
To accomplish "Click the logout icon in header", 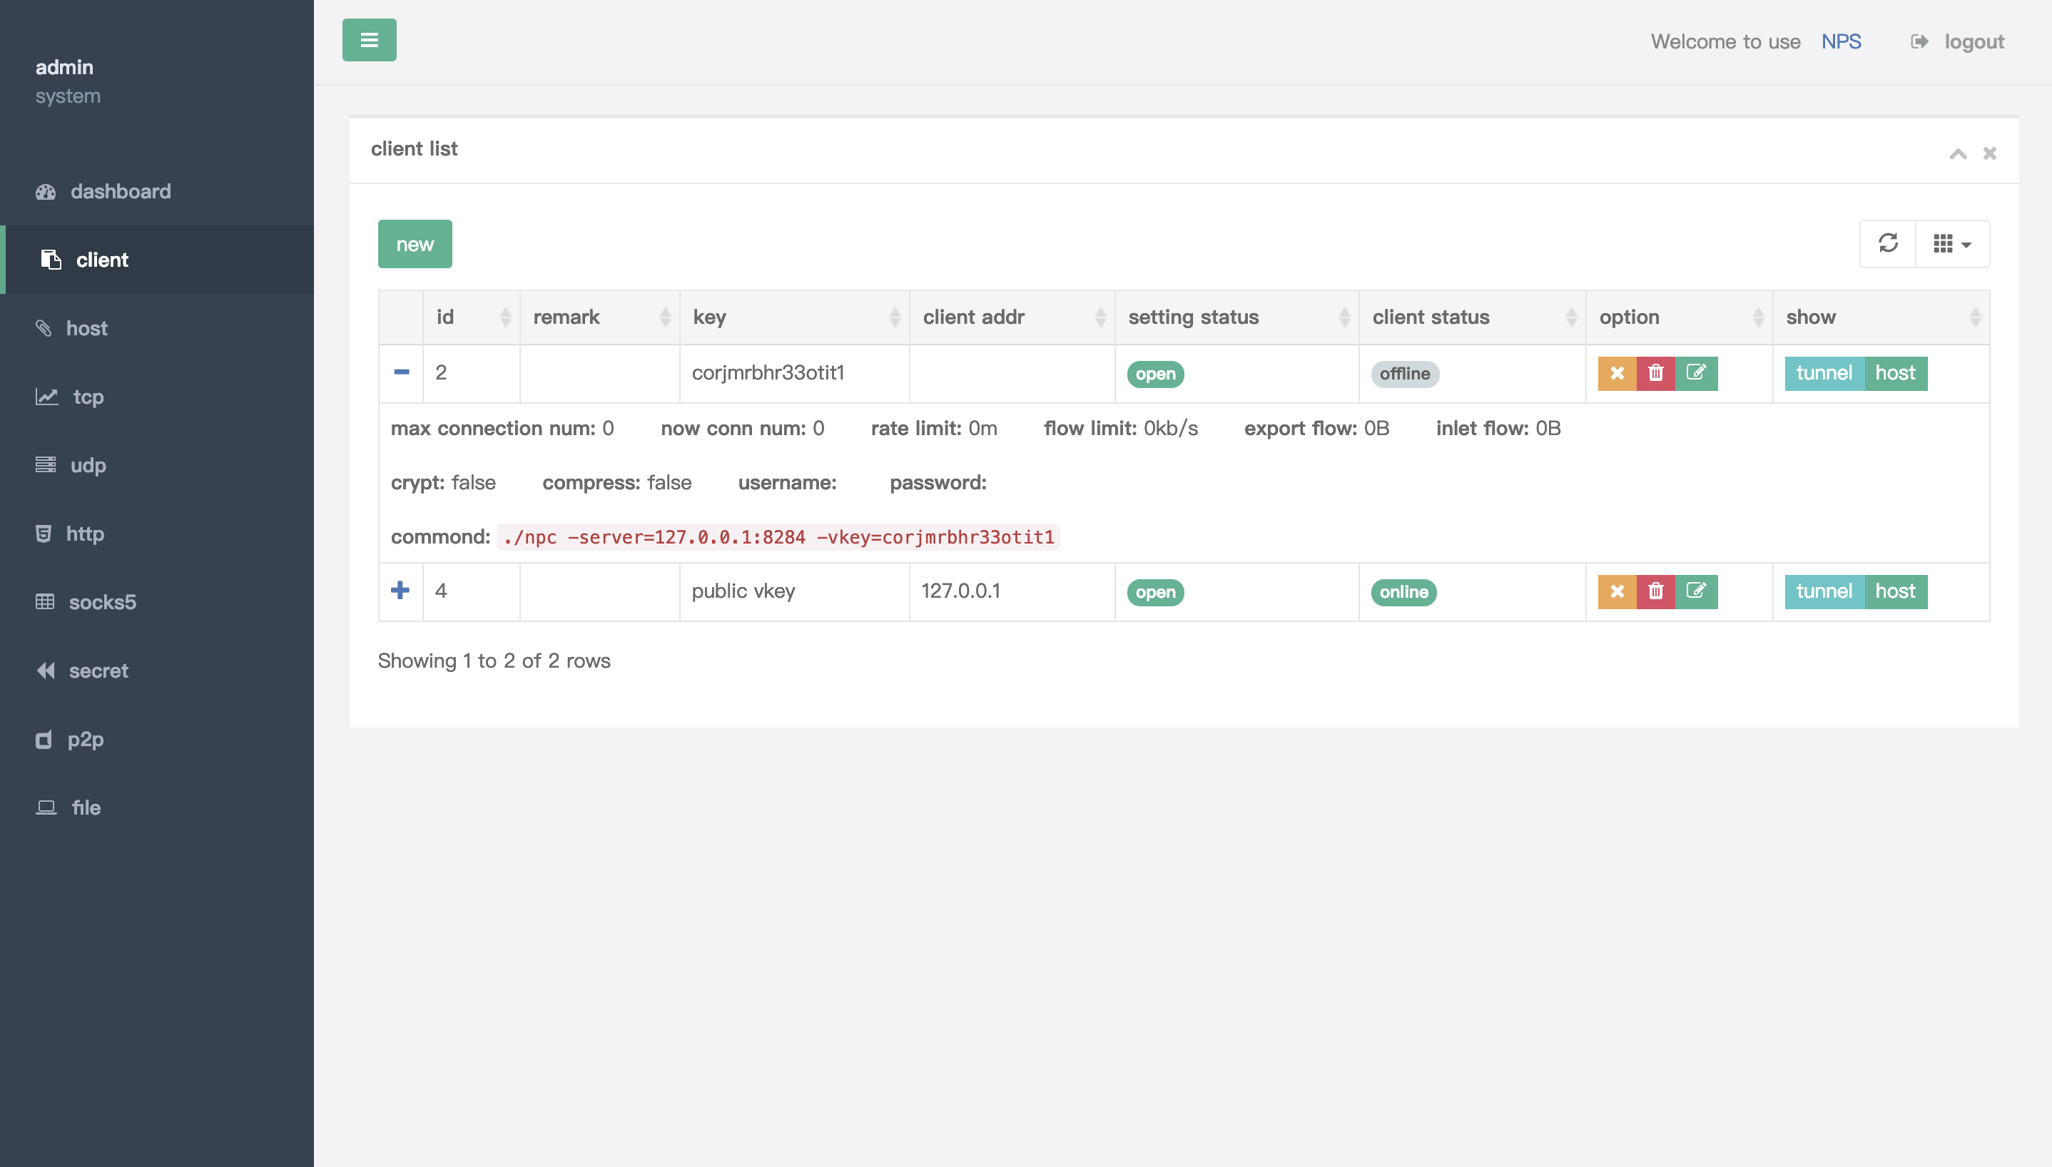I will pyautogui.click(x=1919, y=41).
